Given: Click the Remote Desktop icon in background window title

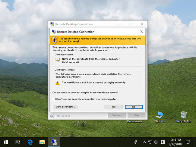Looking at the screenshot, I should coord(52,24).
